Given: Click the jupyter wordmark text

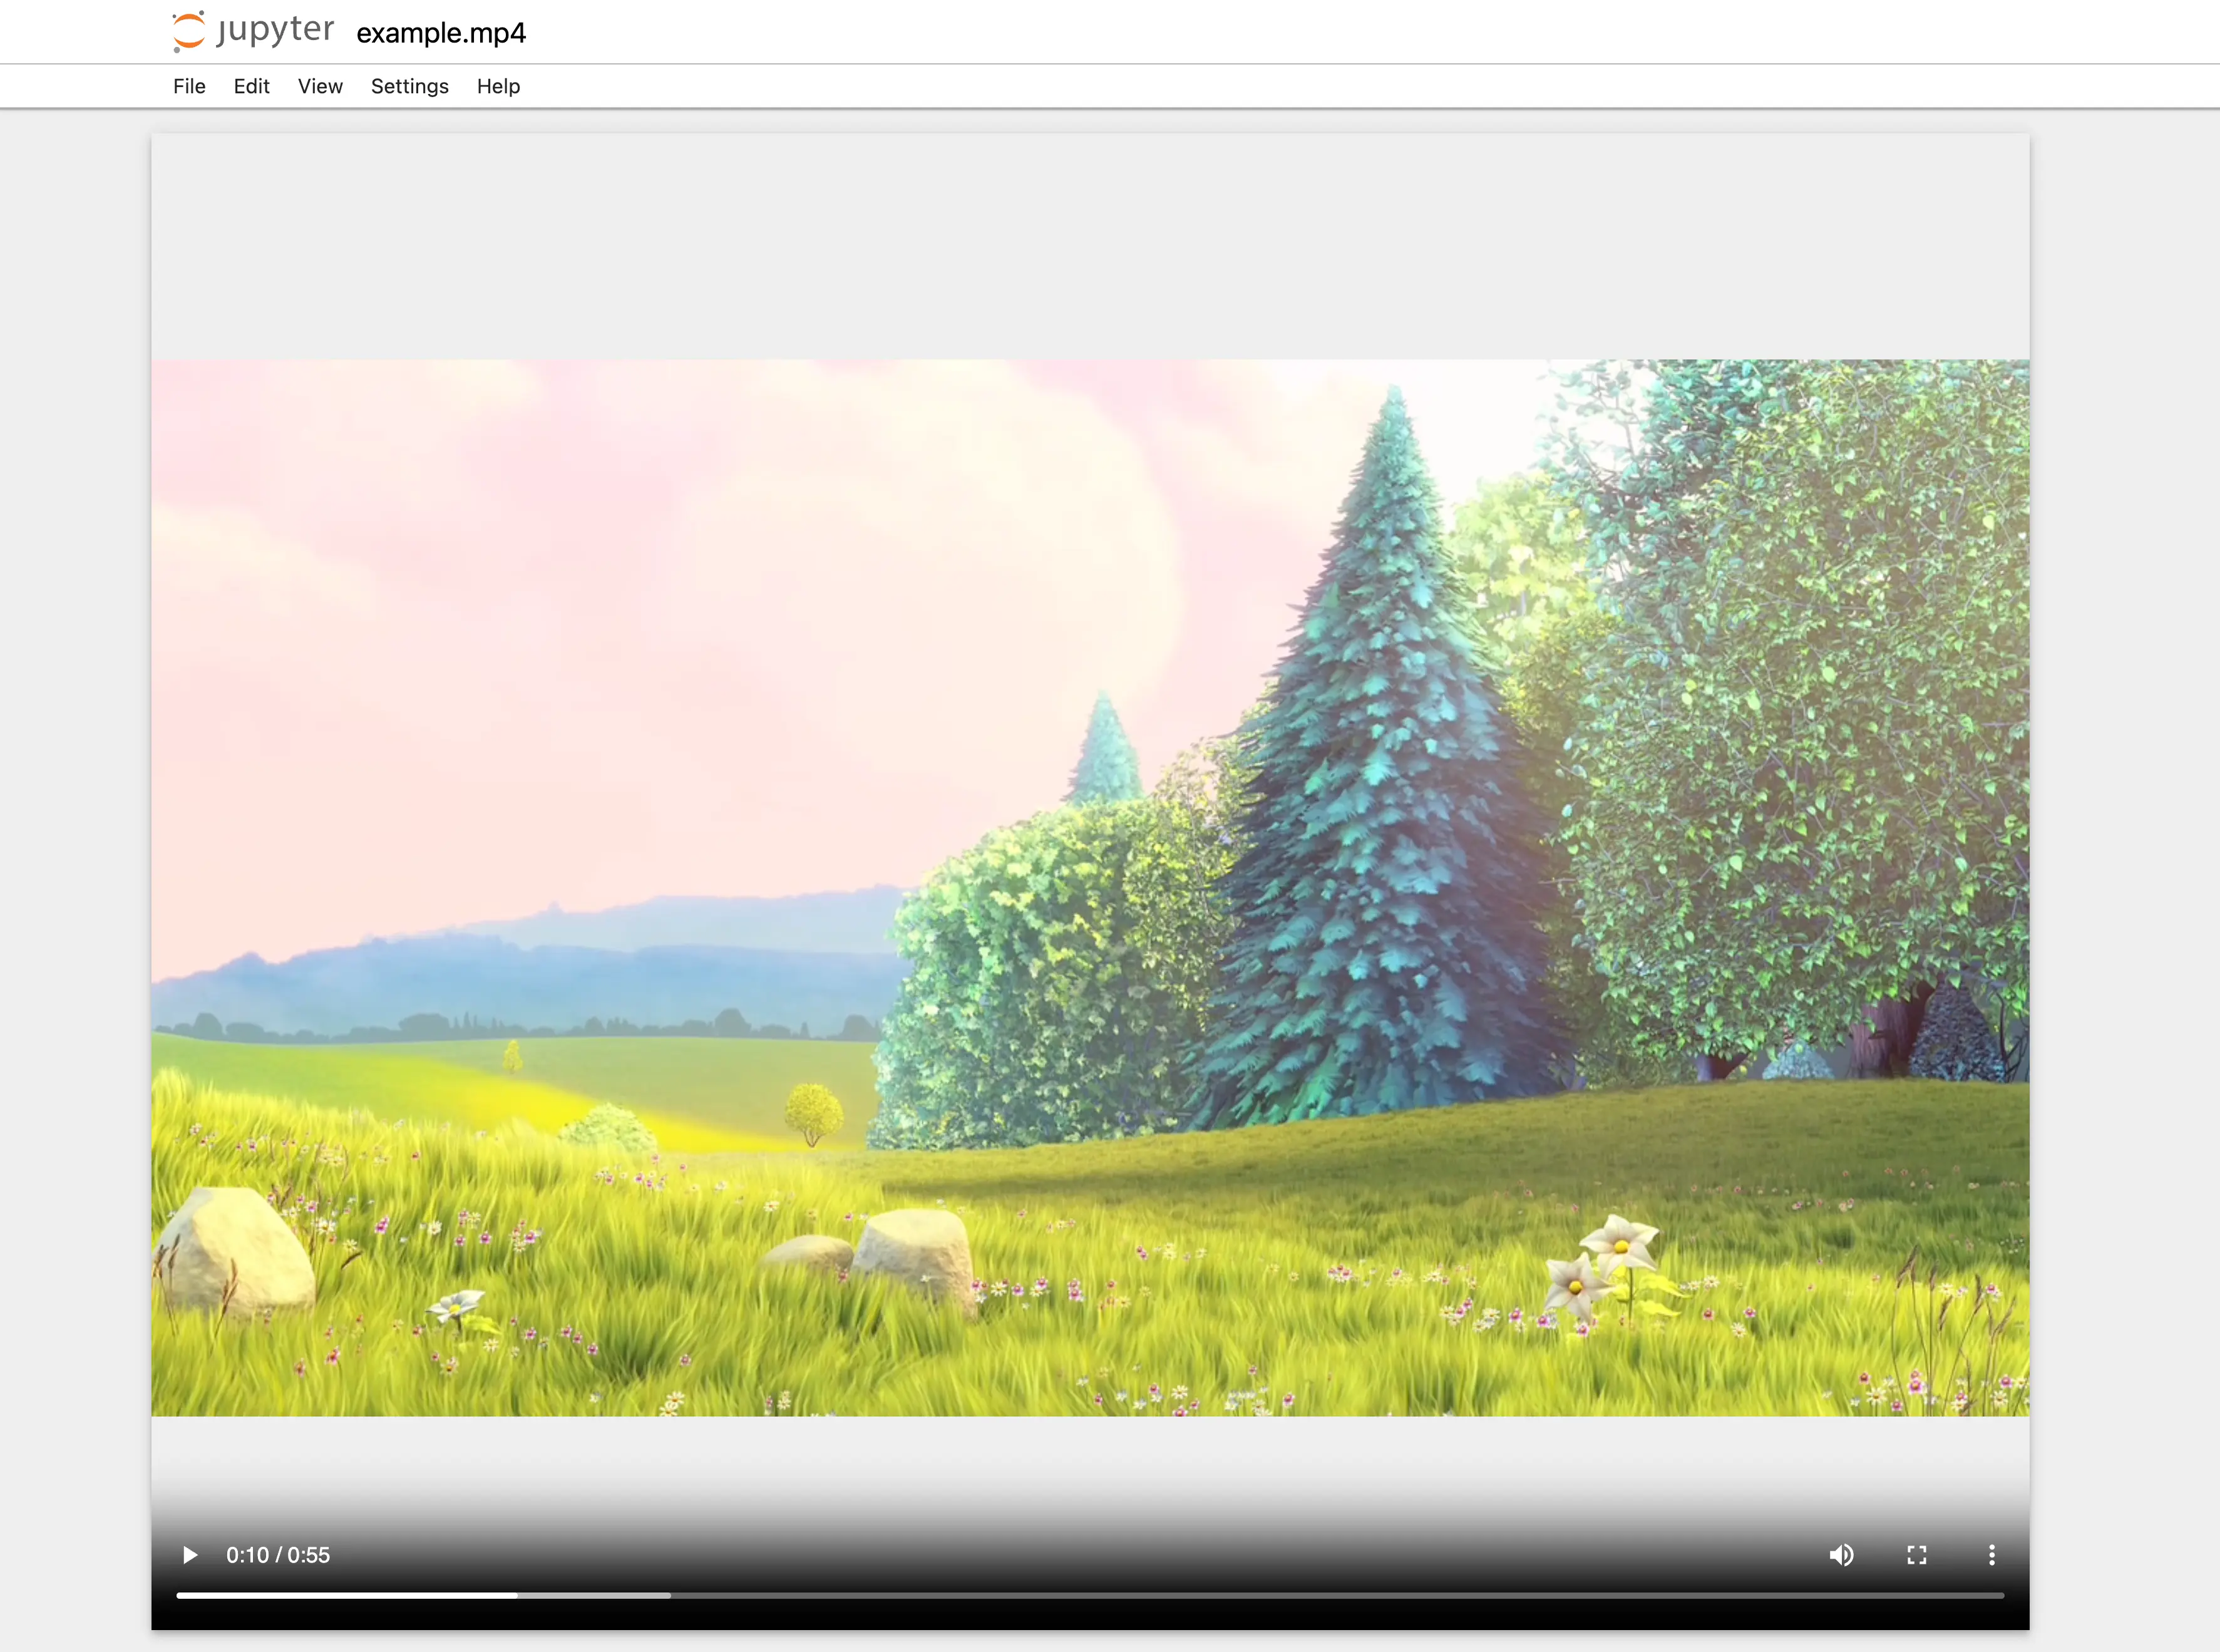Looking at the screenshot, I should click(276, 30).
